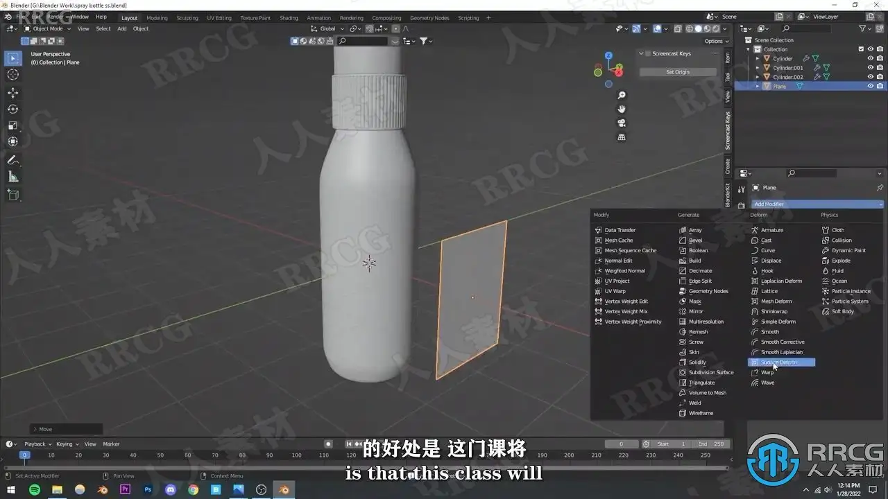Screen dimensions: 888x499
Task: Add a Surface Deform modifier
Action: pos(781,362)
